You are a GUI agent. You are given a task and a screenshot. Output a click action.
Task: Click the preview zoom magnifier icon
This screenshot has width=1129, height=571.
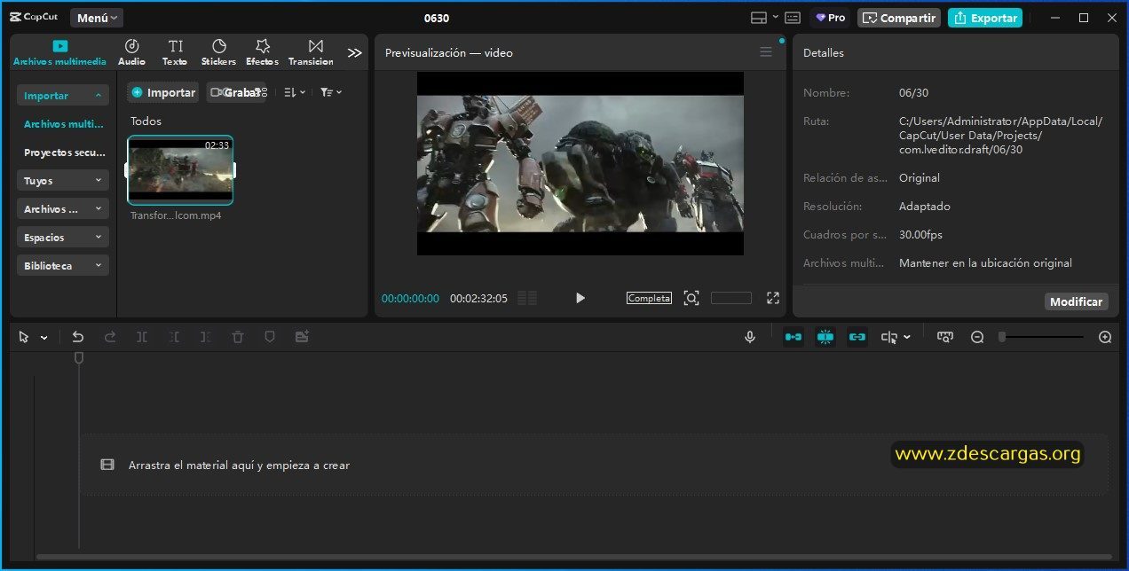click(691, 298)
